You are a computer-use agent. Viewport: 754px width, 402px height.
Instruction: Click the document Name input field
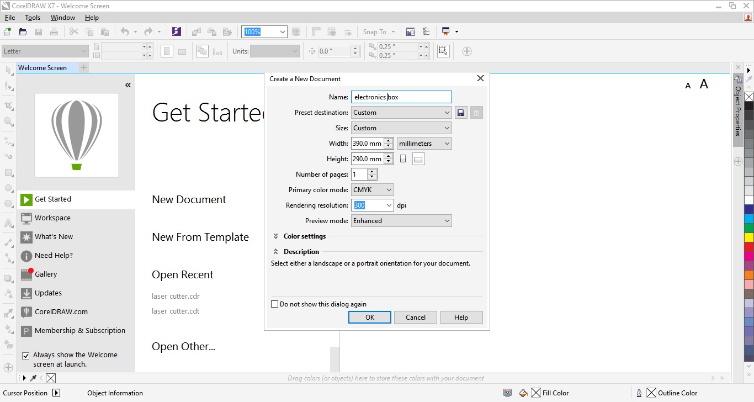point(402,97)
